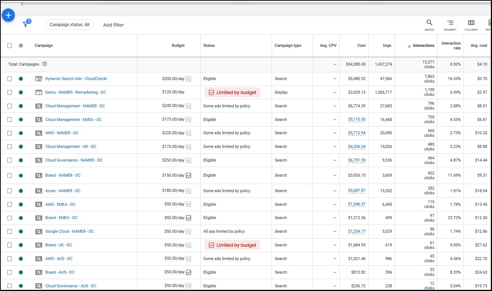Click the $5,110.50 cost value link
This screenshot has height=291, width=492.
pos(357,119)
